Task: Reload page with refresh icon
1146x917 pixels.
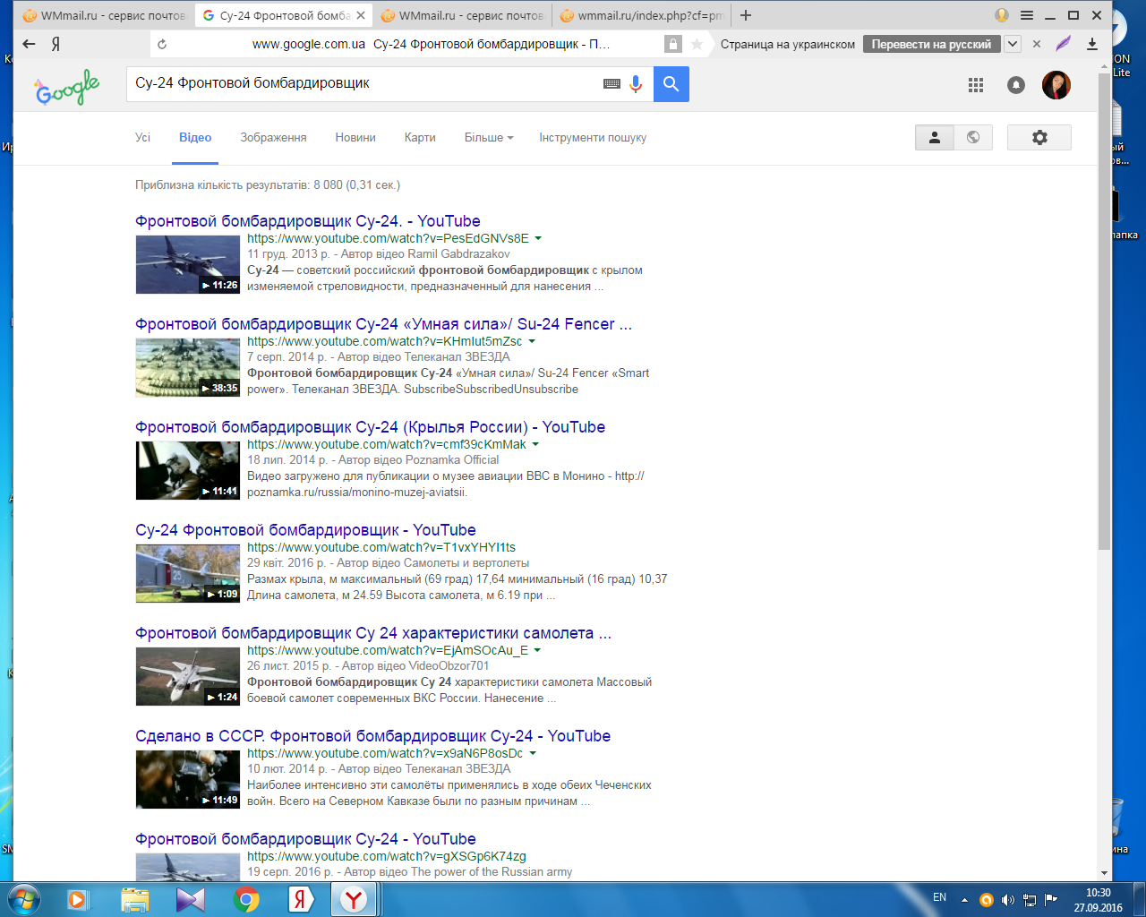Action: 162,44
